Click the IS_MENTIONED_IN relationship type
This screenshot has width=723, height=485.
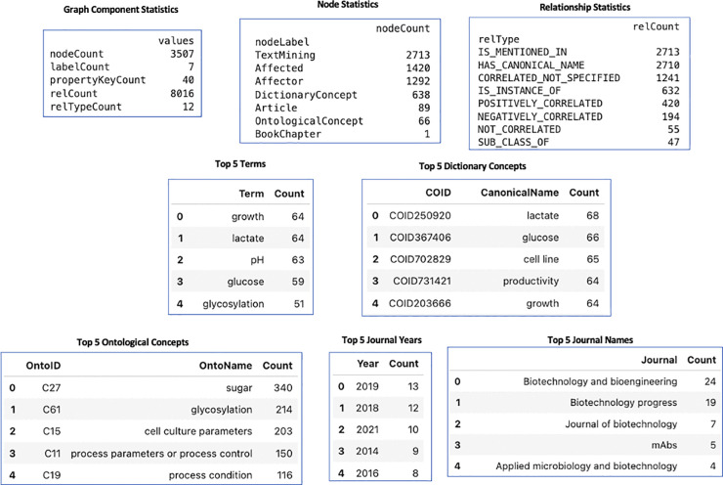(523, 52)
